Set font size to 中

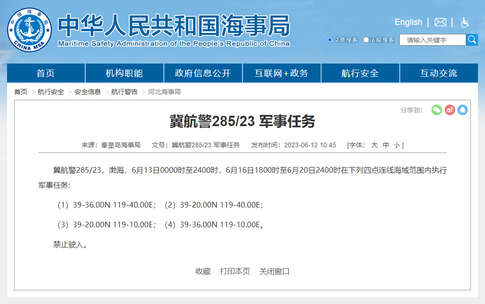[x=386, y=145]
